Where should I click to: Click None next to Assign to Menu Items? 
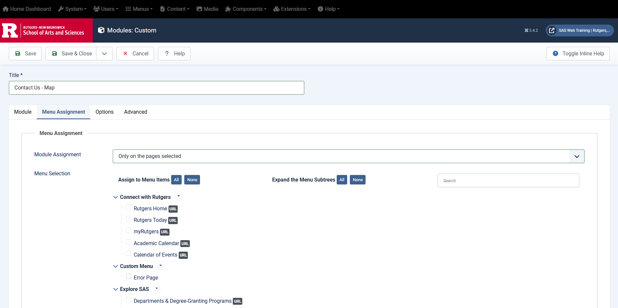tap(192, 180)
